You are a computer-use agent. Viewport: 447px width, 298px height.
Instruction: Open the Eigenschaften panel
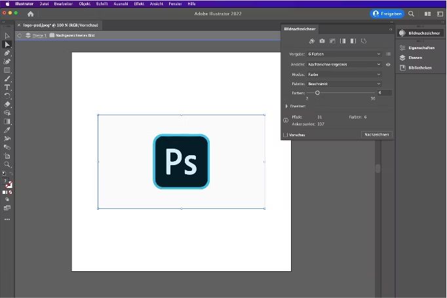click(x=417, y=48)
